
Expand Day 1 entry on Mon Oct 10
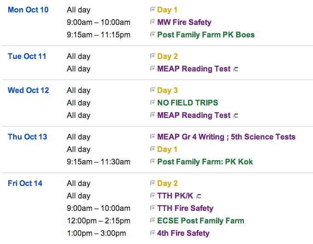pos(152,10)
